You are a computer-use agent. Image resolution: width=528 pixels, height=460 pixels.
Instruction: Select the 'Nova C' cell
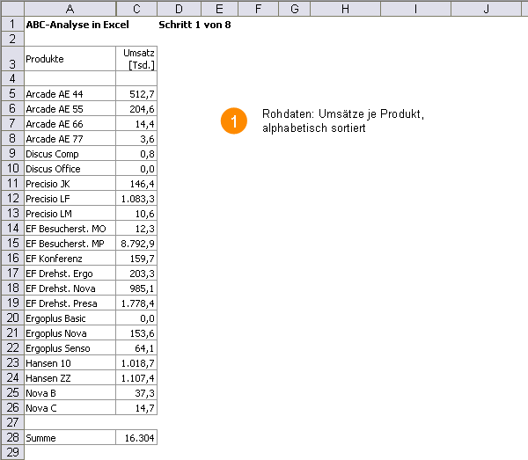(70, 408)
